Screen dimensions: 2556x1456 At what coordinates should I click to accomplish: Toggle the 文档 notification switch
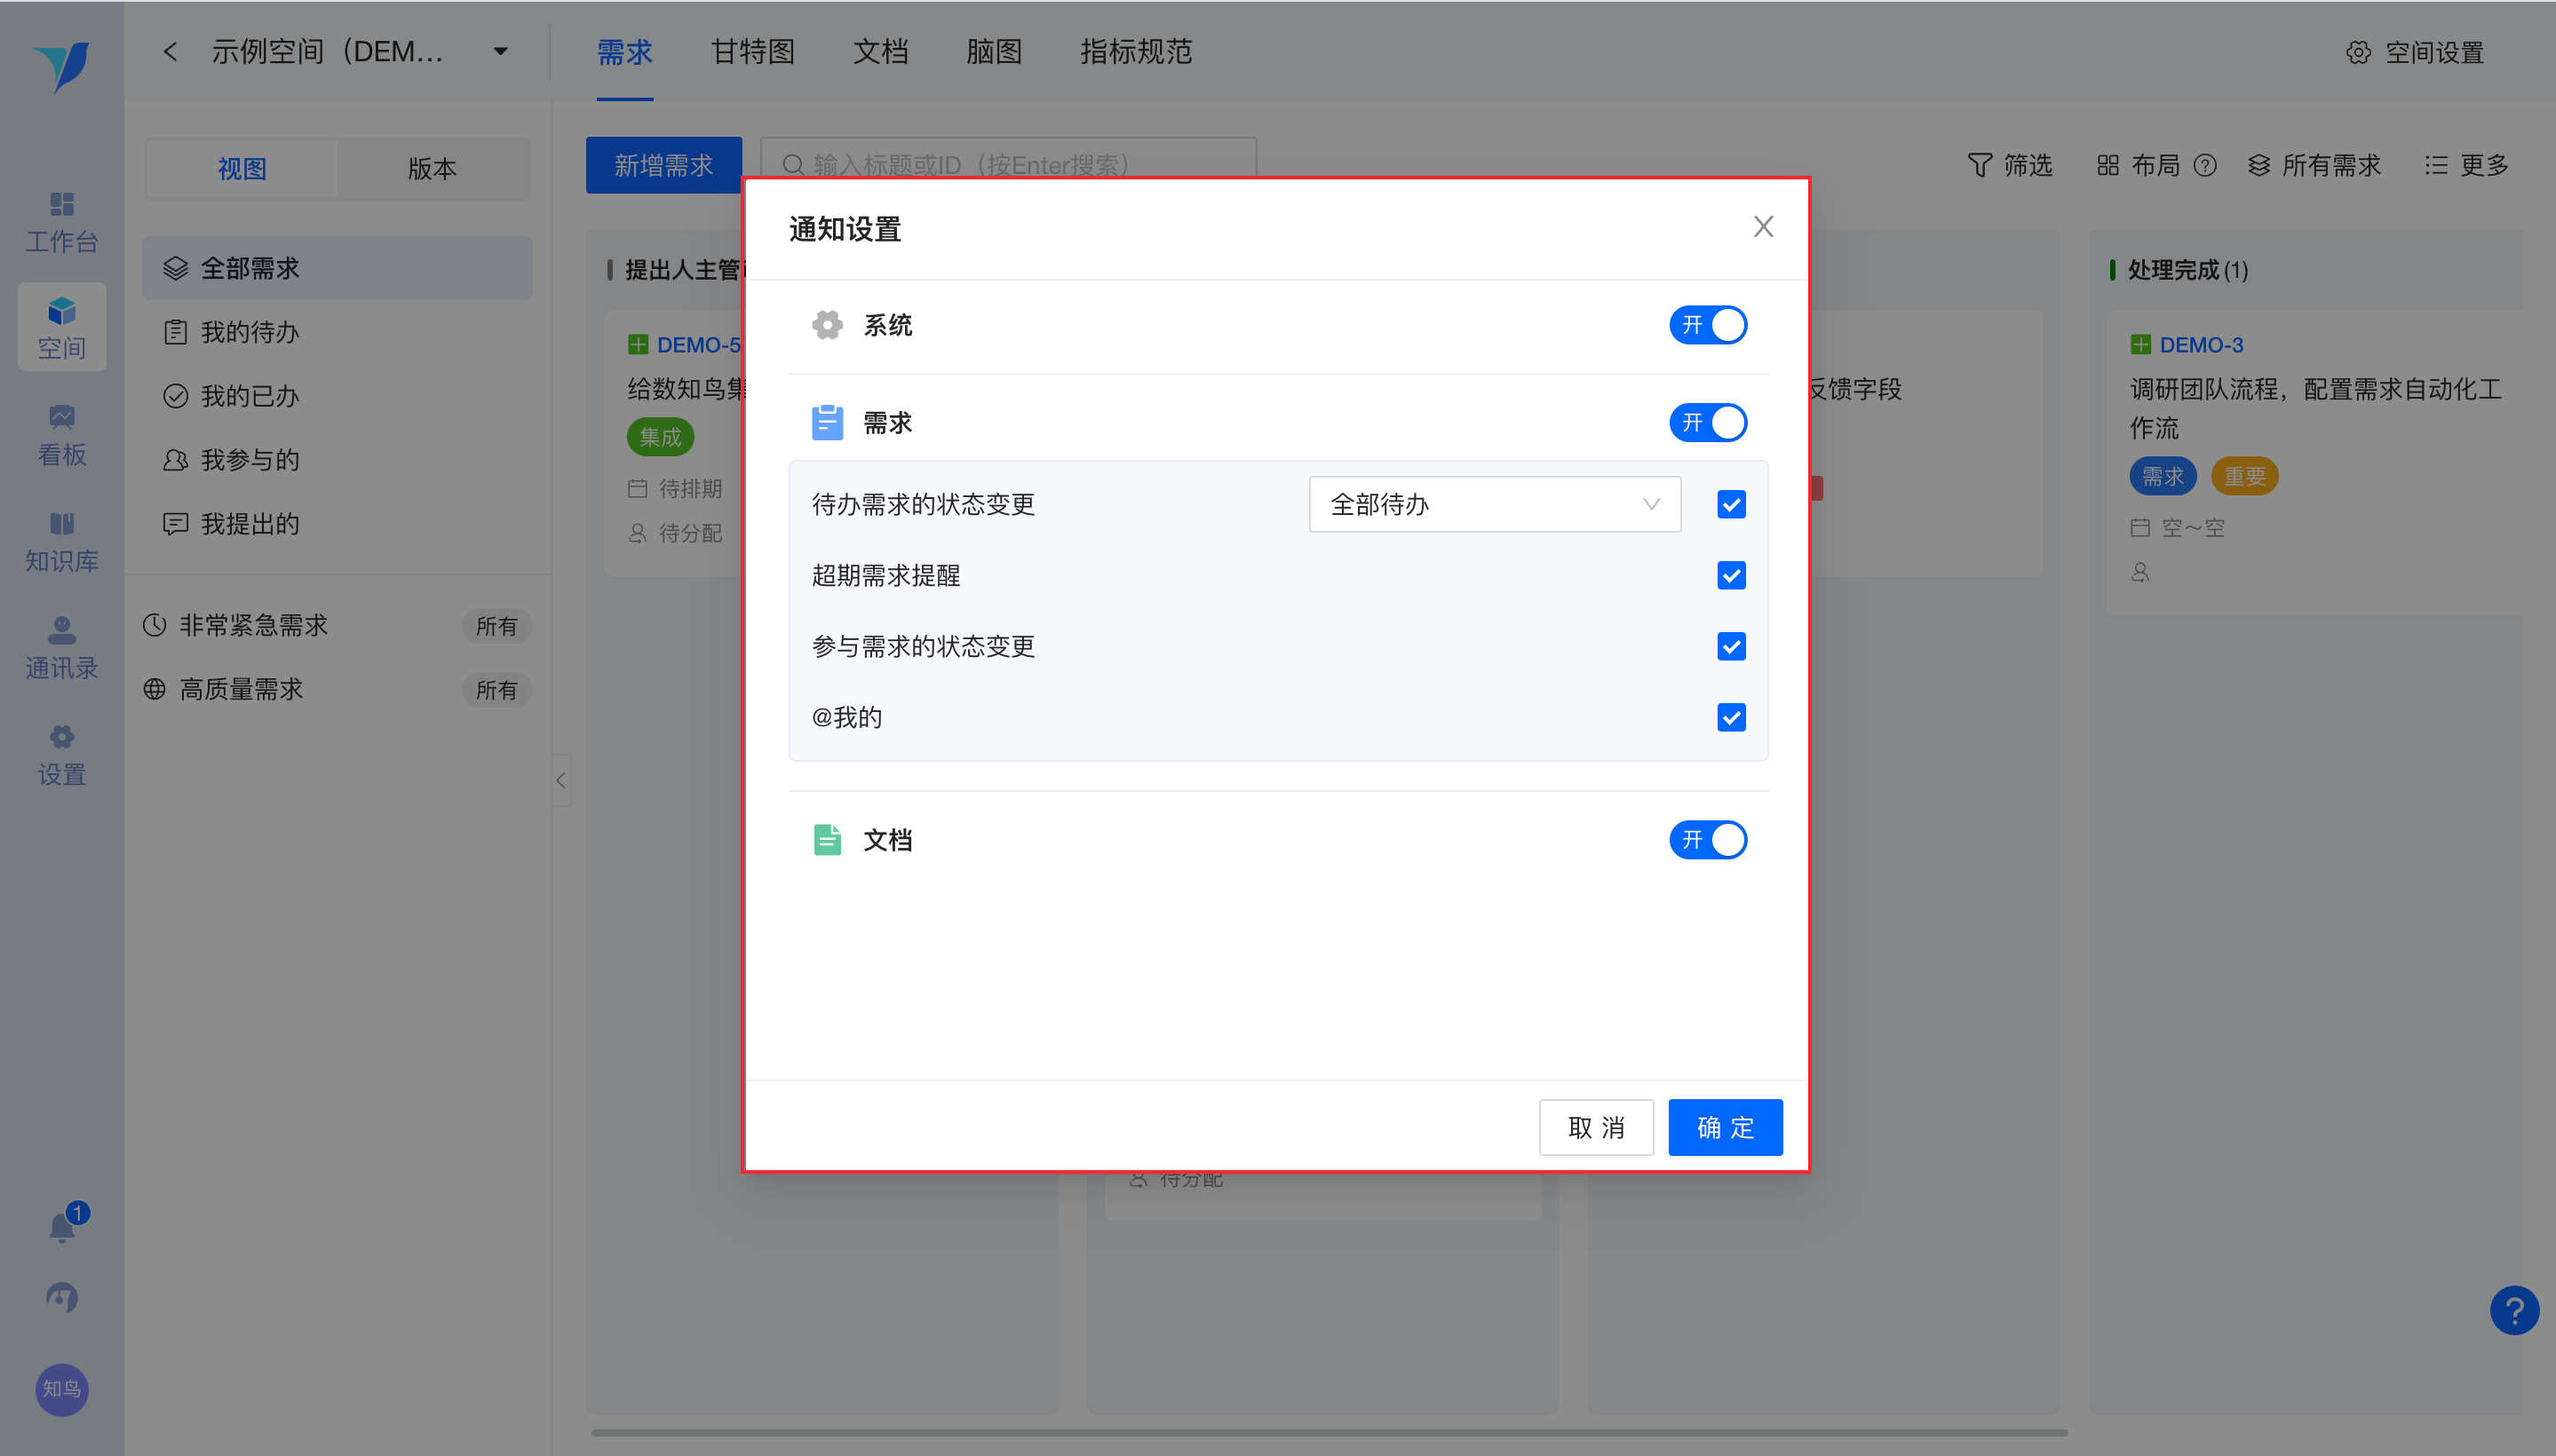(1707, 840)
